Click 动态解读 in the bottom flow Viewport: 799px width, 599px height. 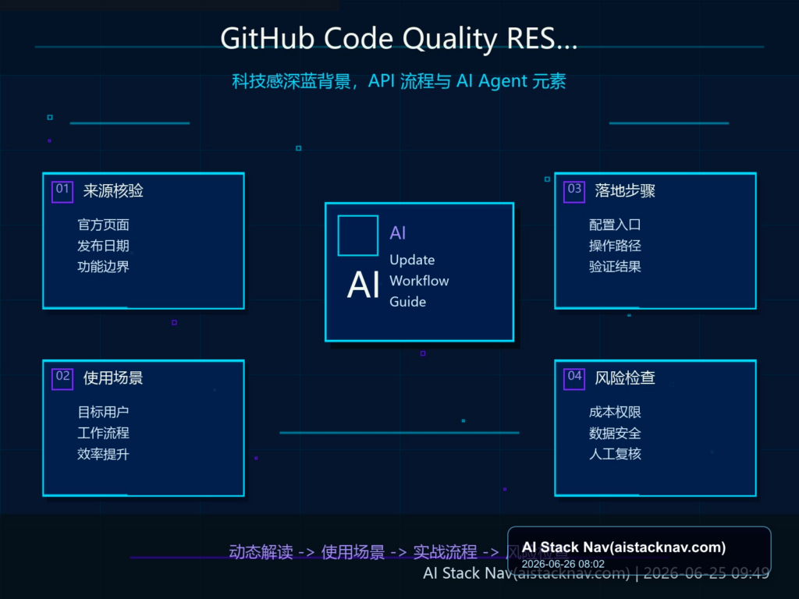point(261,552)
